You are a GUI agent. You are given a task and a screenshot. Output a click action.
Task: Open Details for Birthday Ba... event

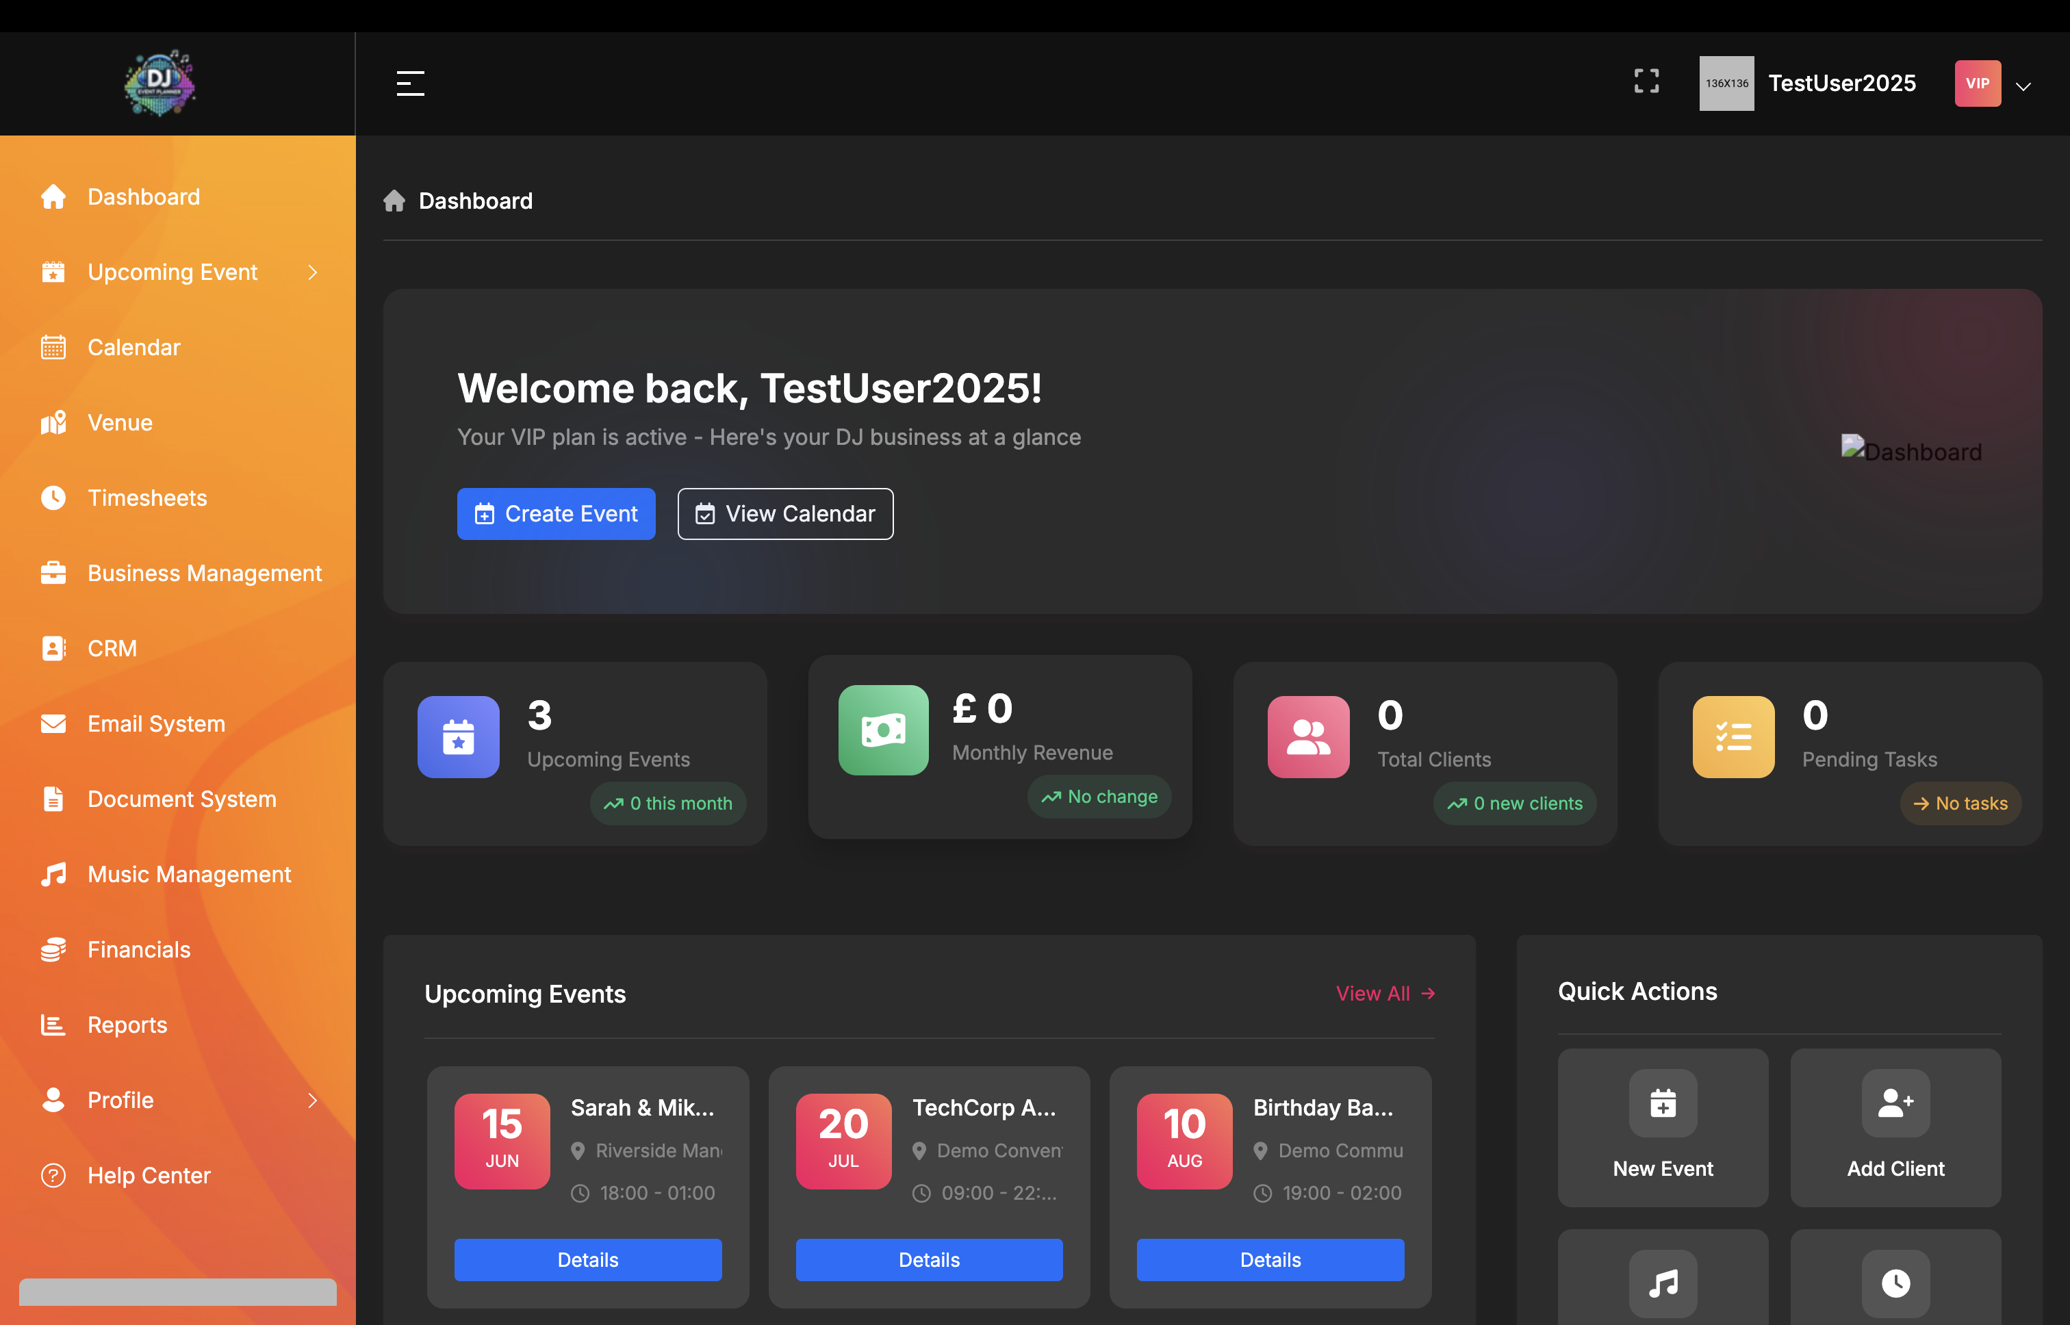point(1270,1259)
